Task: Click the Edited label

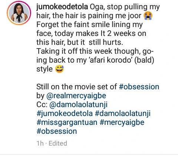Action: pos(58,143)
